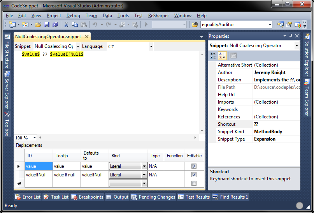Open Properties object selector dropdown

tap(296, 46)
